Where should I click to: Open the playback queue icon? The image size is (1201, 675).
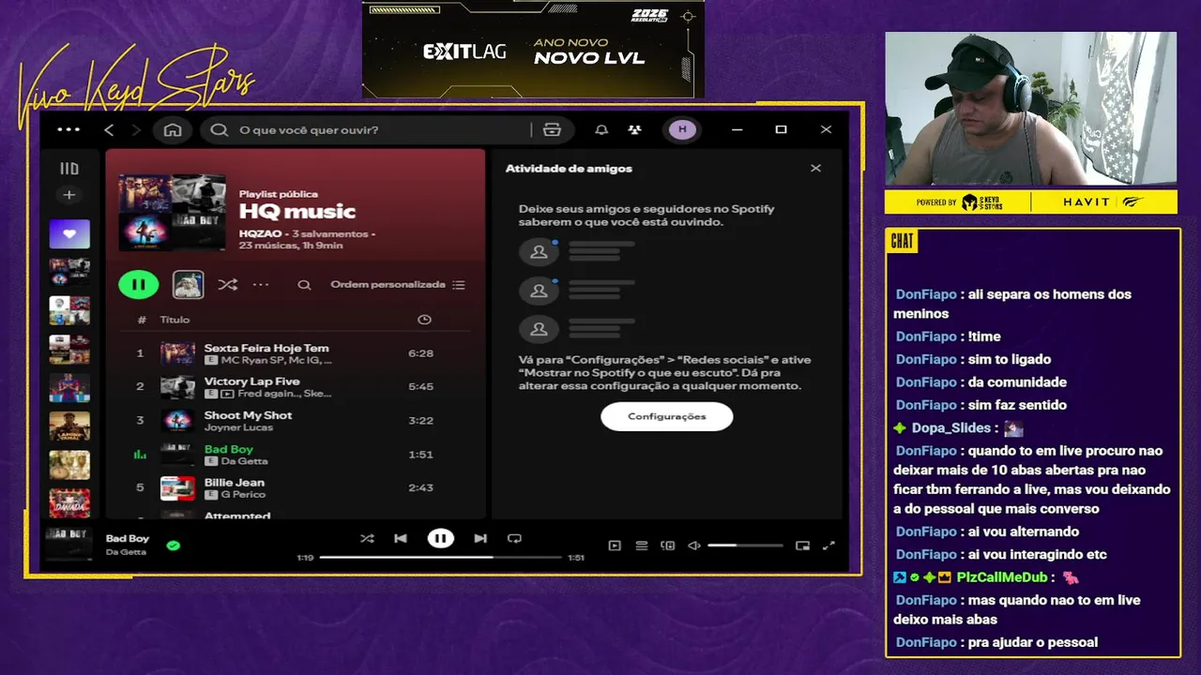point(642,546)
